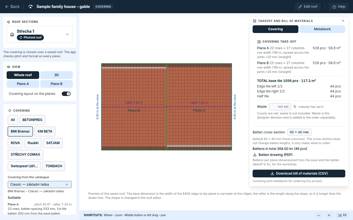Click the 'TOTAL base tile 1056 pcs' line
The width and height of the screenshot is (353, 220).
287,81
